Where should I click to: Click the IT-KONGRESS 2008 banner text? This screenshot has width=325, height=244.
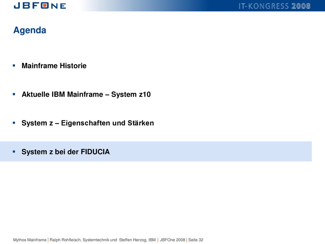(275, 6)
